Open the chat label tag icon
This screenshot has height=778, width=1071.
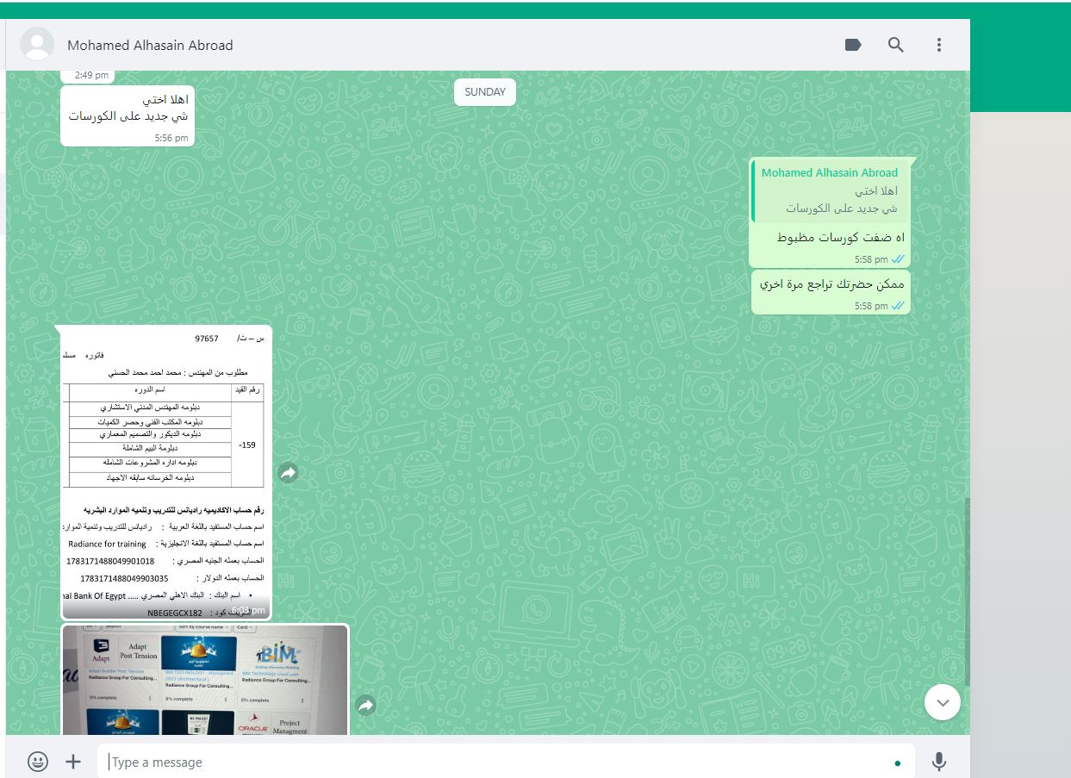853,45
